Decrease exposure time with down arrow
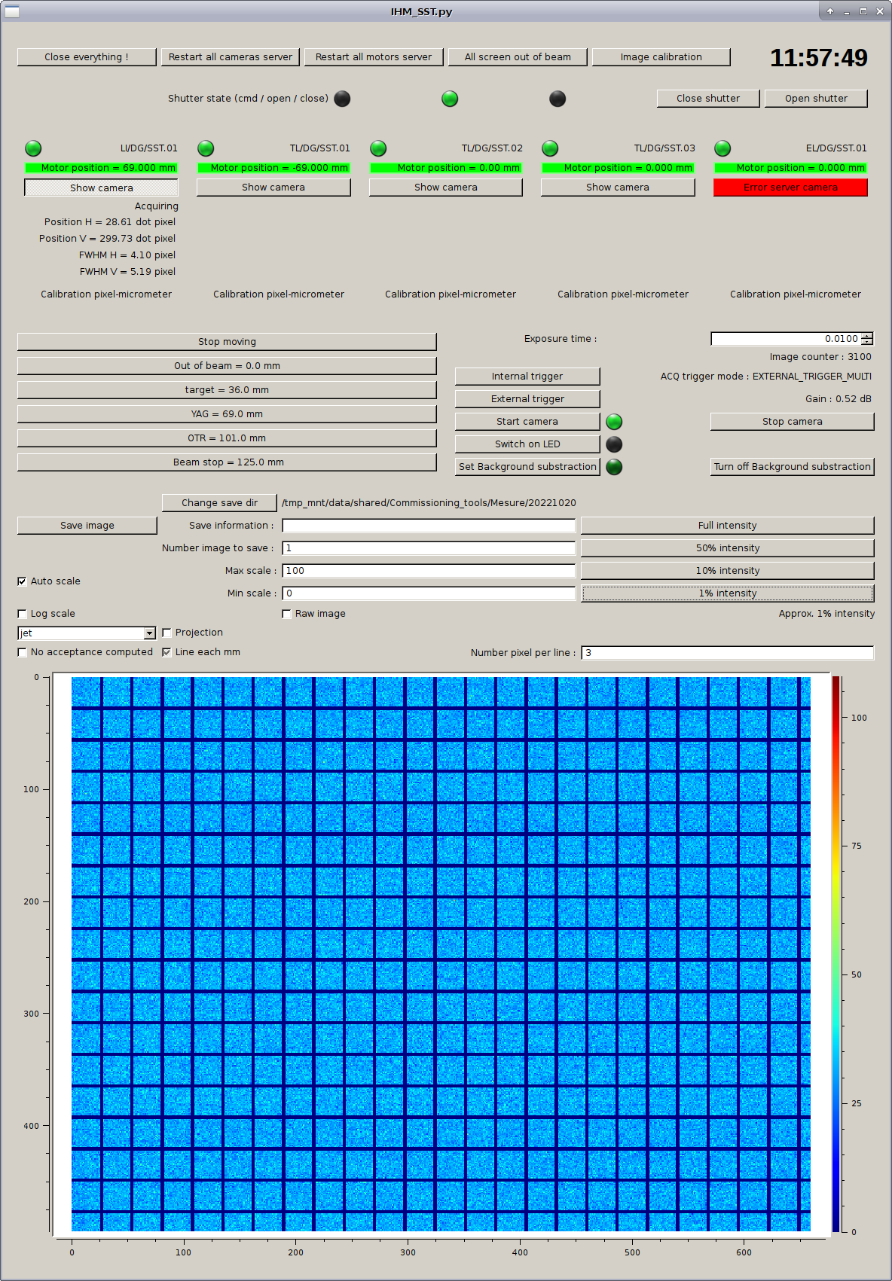 (x=867, y=343)
